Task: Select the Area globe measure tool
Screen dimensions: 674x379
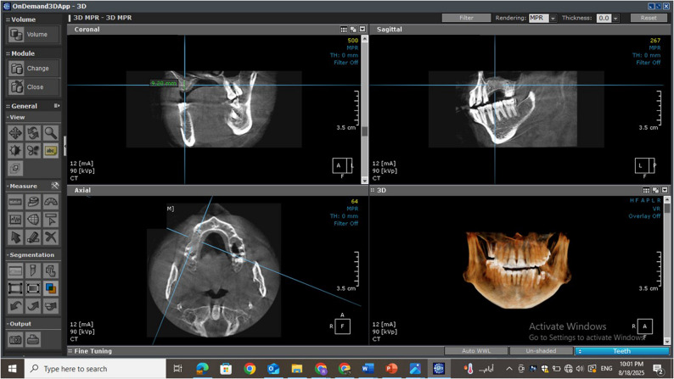Action: (33, 220)
